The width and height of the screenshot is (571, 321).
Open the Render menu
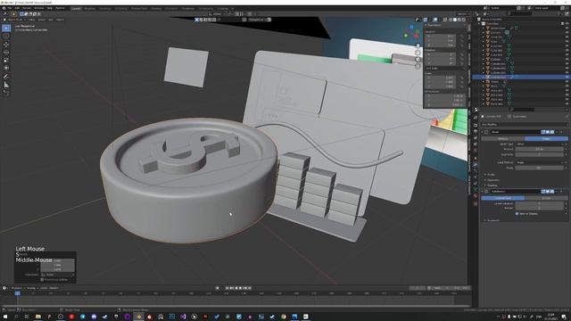point(27,8)
